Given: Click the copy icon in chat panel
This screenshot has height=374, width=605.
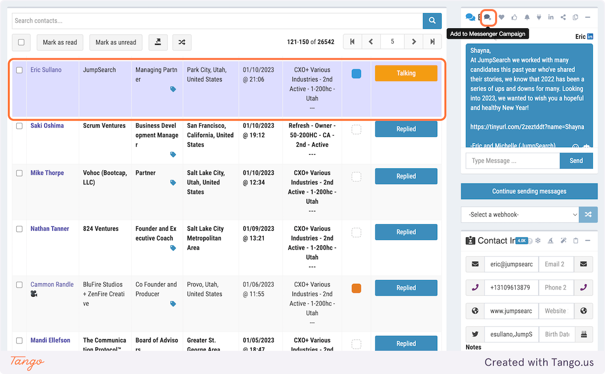Looking at the screenshot, I should click(575, 17).
